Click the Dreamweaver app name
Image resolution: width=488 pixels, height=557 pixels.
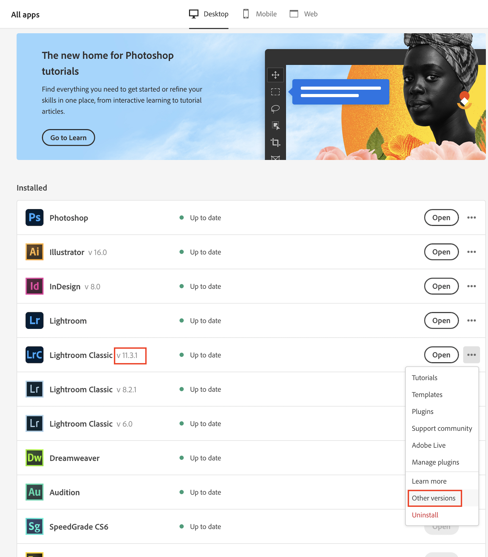75,458
